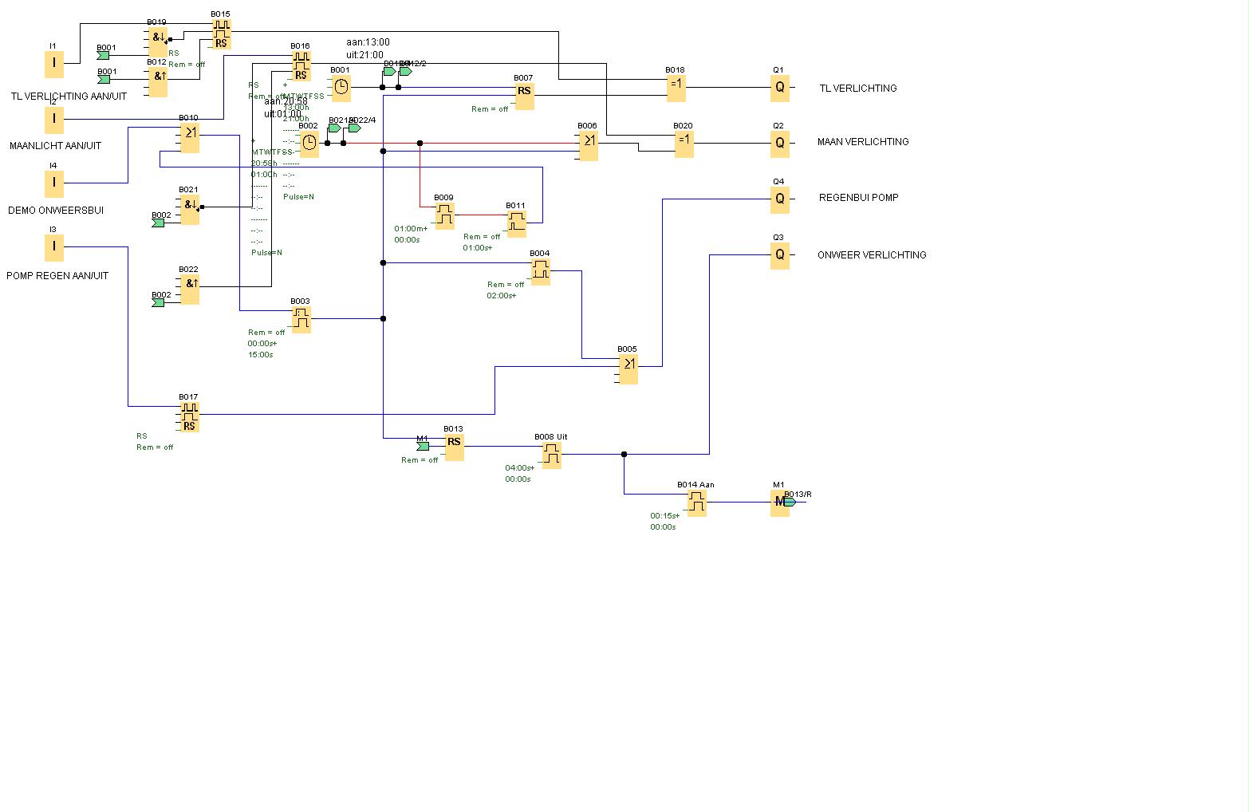Select the B018 XOR gate block
Image resolution: width=1249 pixels, height=812 pixels.
click(x=676, y=88)
